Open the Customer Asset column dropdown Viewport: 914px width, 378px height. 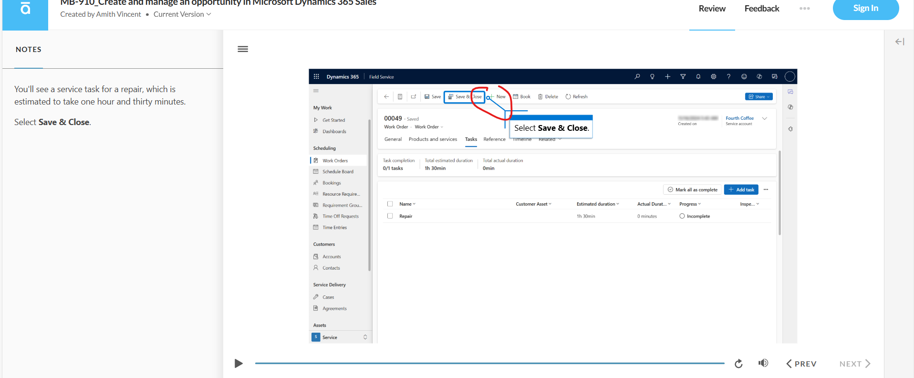(533, 204)
